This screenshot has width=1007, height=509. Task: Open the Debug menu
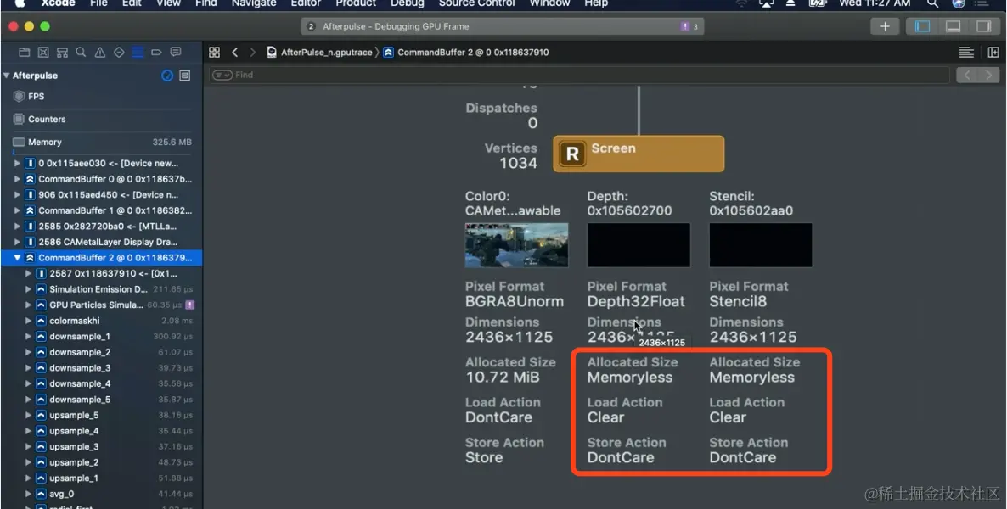[x=408, y=3]
